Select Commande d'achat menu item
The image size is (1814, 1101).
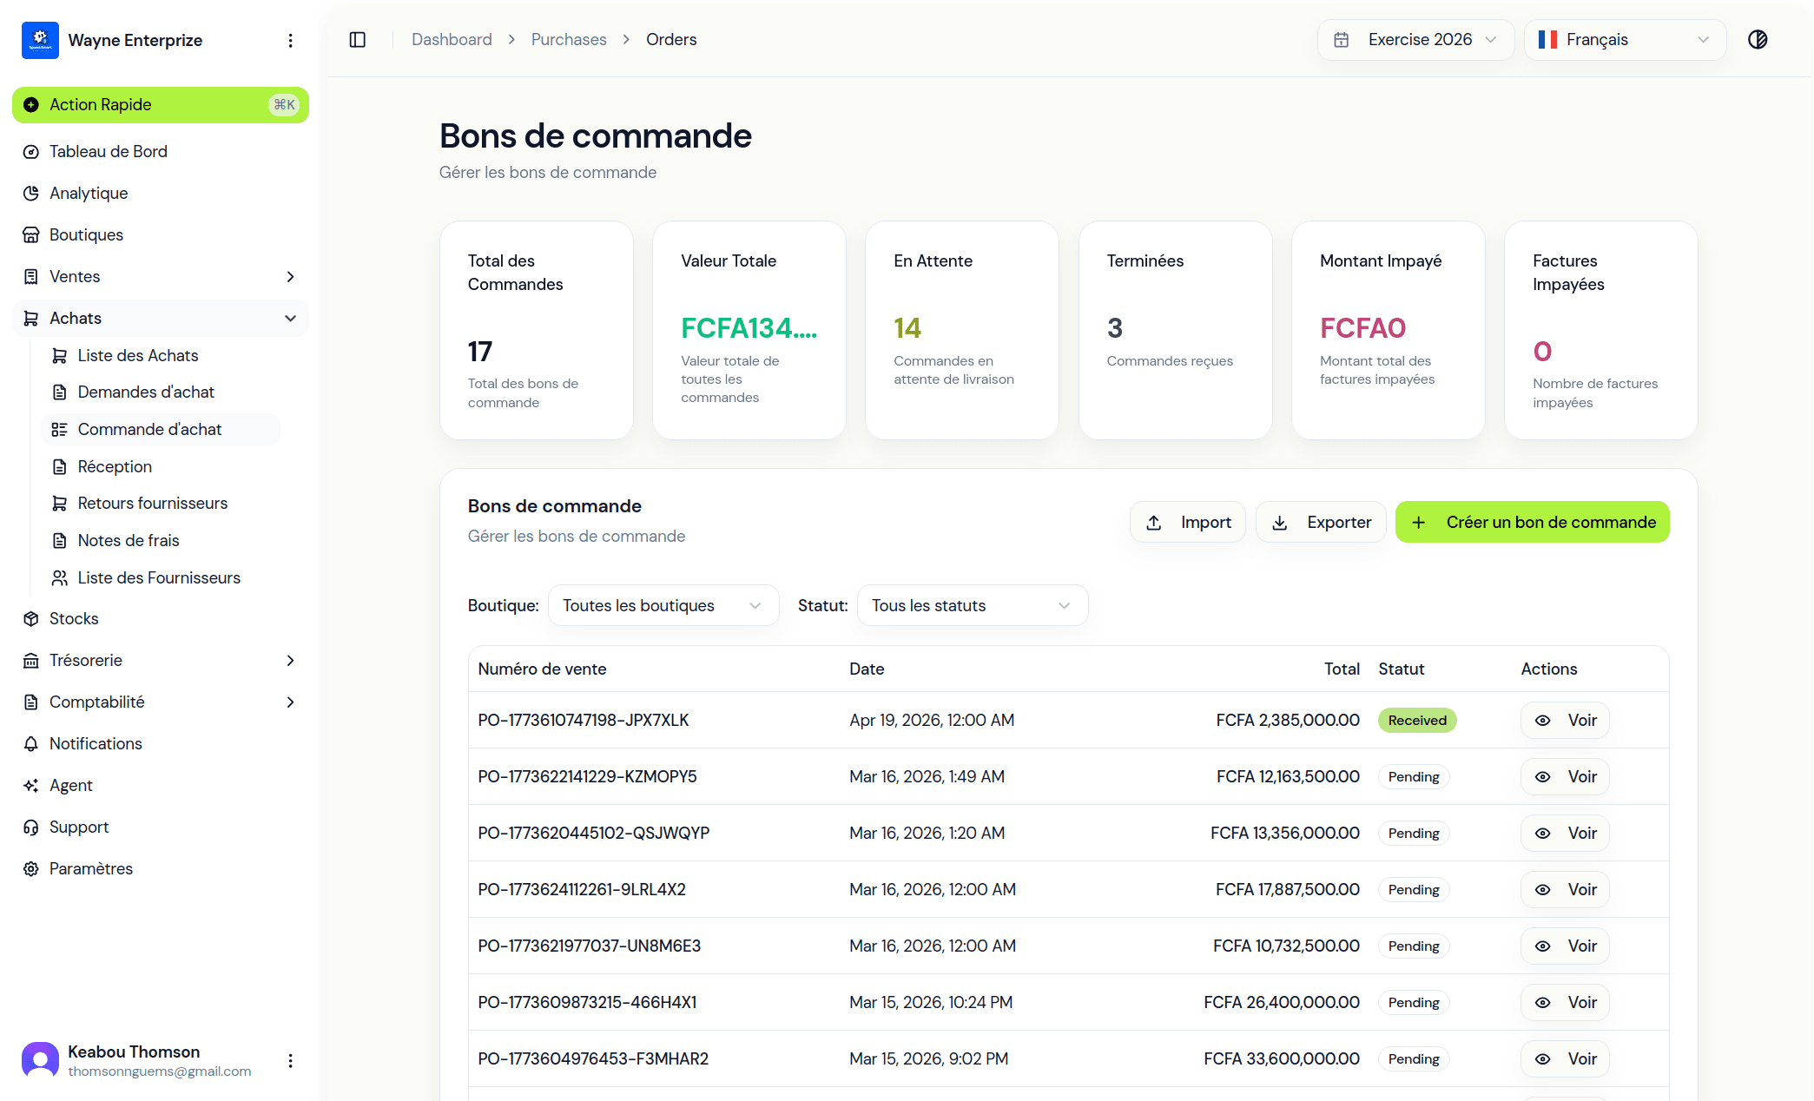click(x=161, y=430)
